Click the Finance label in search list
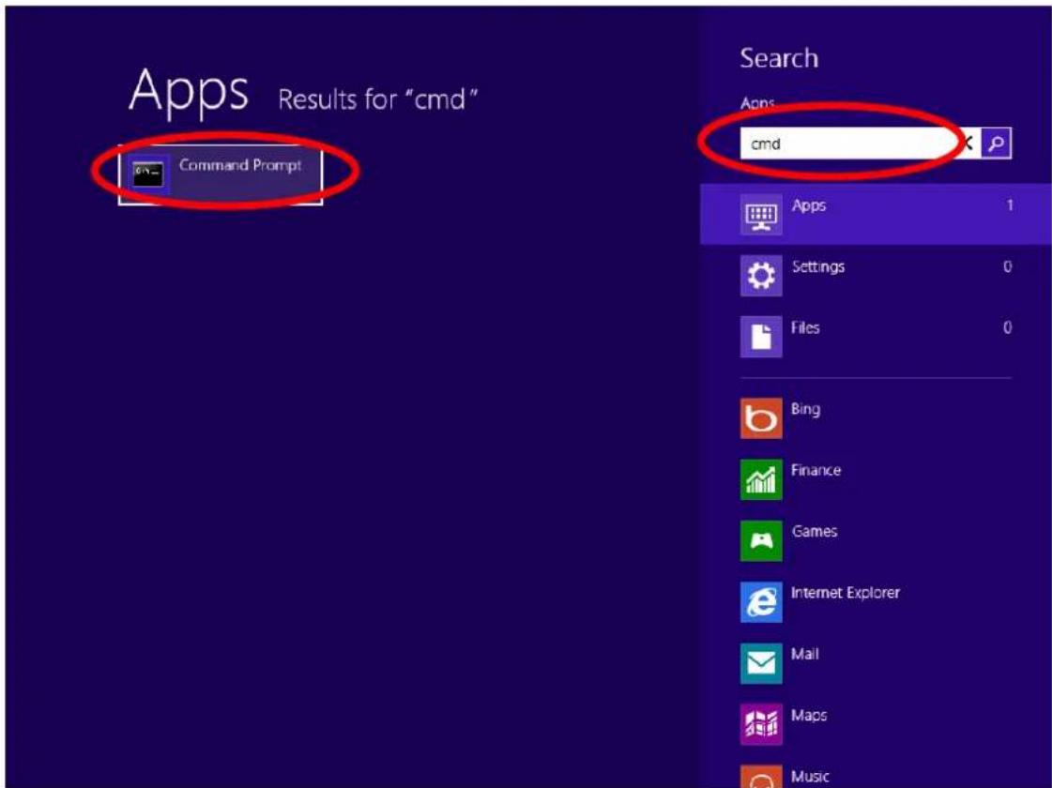The width and height of the screenshot is (1052, 788). coord(816,470)
